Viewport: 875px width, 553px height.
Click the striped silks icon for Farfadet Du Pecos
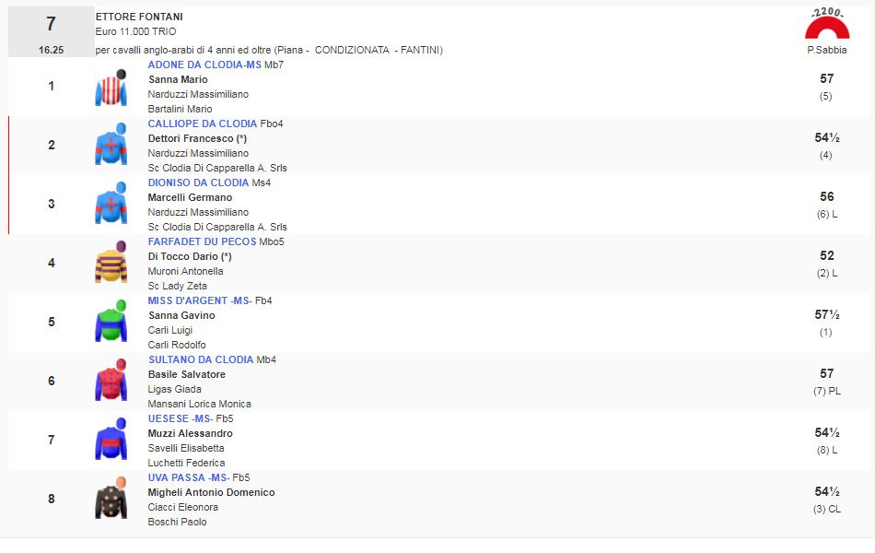coord(111,264)
